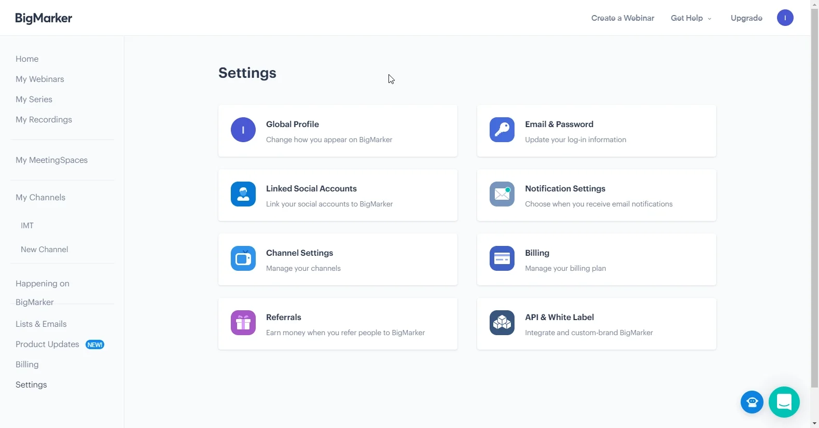
Task: Open Lists & Emails in sidebar
Action: pos(41,324)
